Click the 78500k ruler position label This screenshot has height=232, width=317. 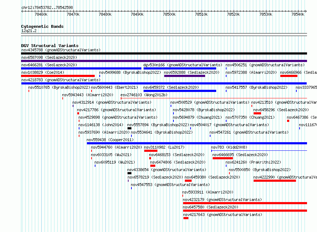pyautogui.click(x=169, y=14)
